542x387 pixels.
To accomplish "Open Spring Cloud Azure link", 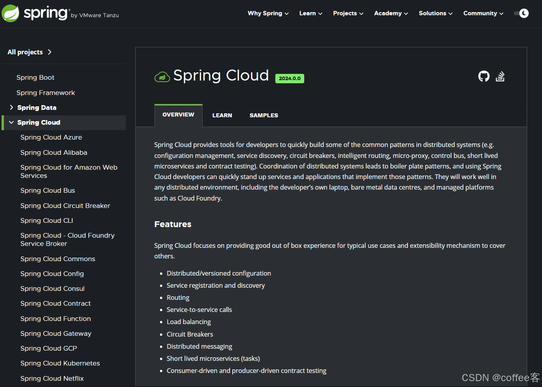I will [51, 137].
